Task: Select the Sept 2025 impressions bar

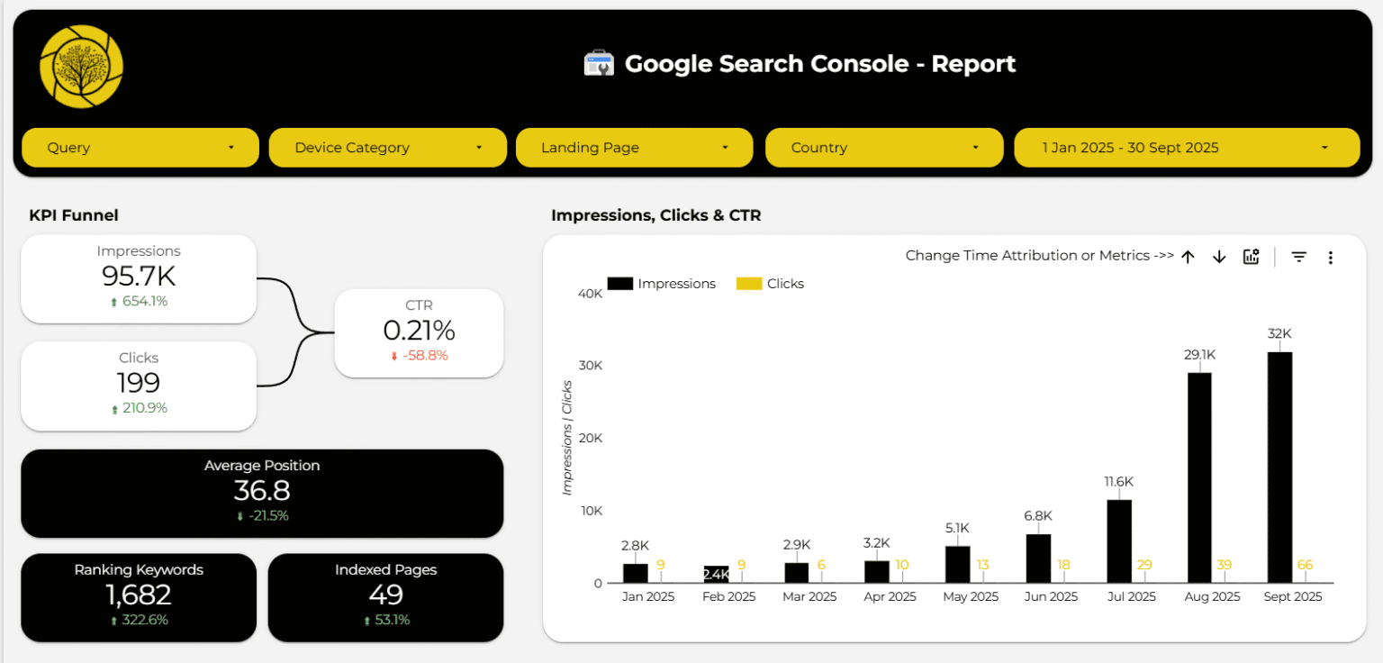Action: coord(1279,467)
